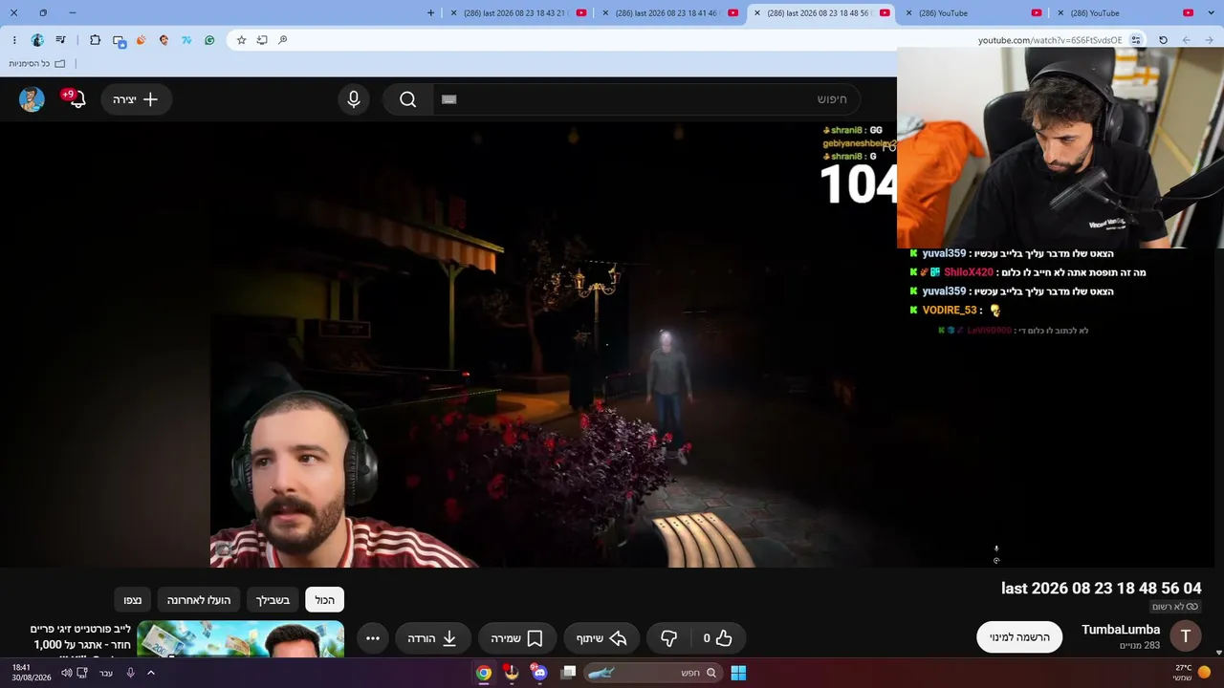Bookmark this page with the star icon
The width and height of the screenshot is (1224, 688).
tap(242, 40)
